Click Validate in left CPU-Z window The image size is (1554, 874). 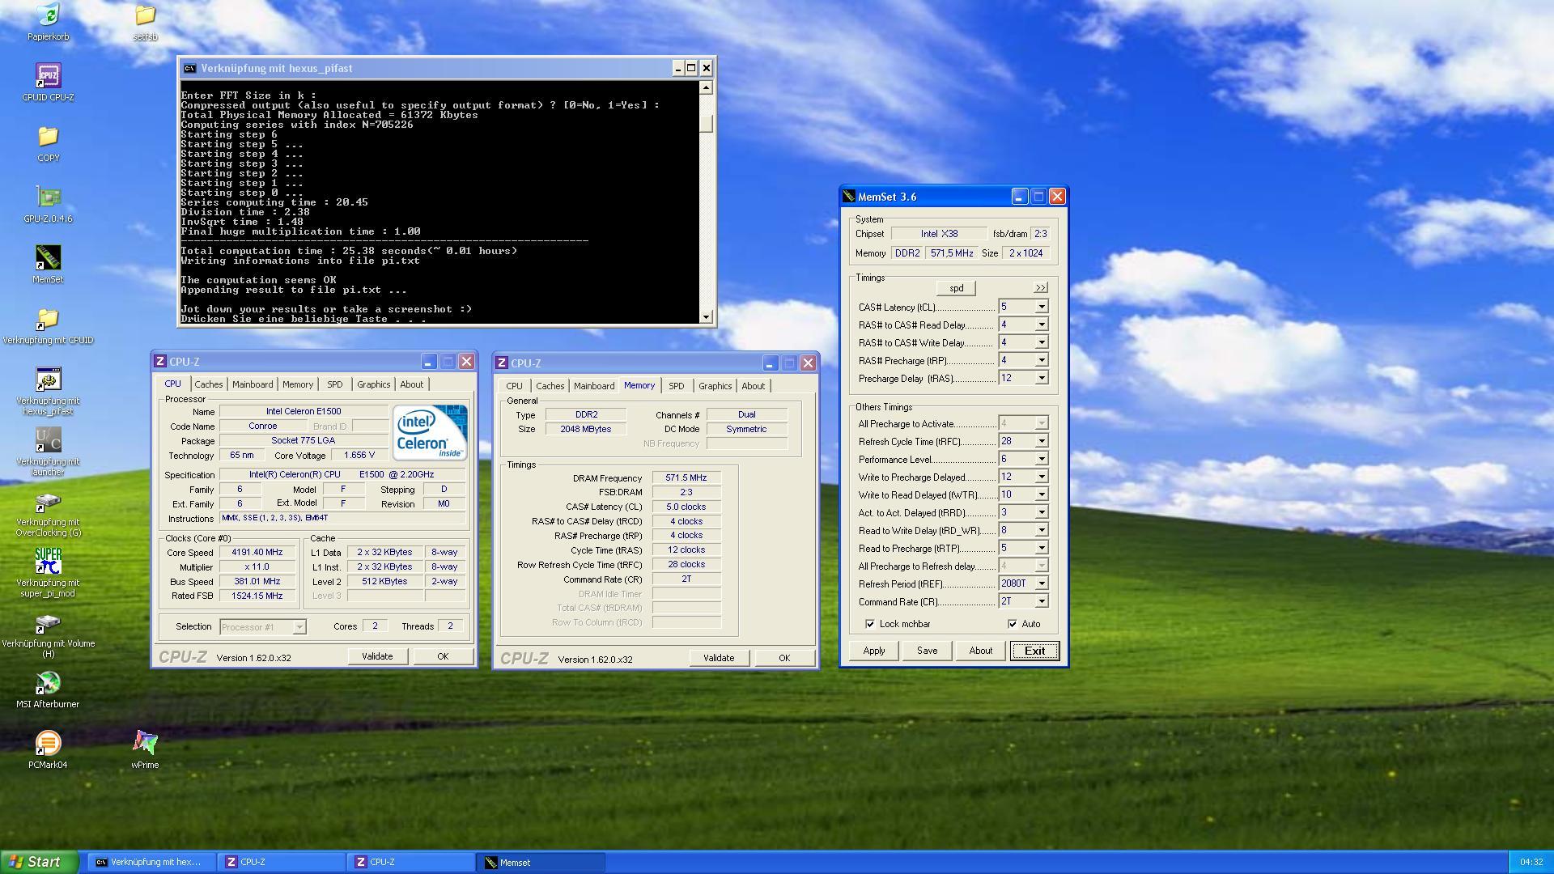coord(377,656)
